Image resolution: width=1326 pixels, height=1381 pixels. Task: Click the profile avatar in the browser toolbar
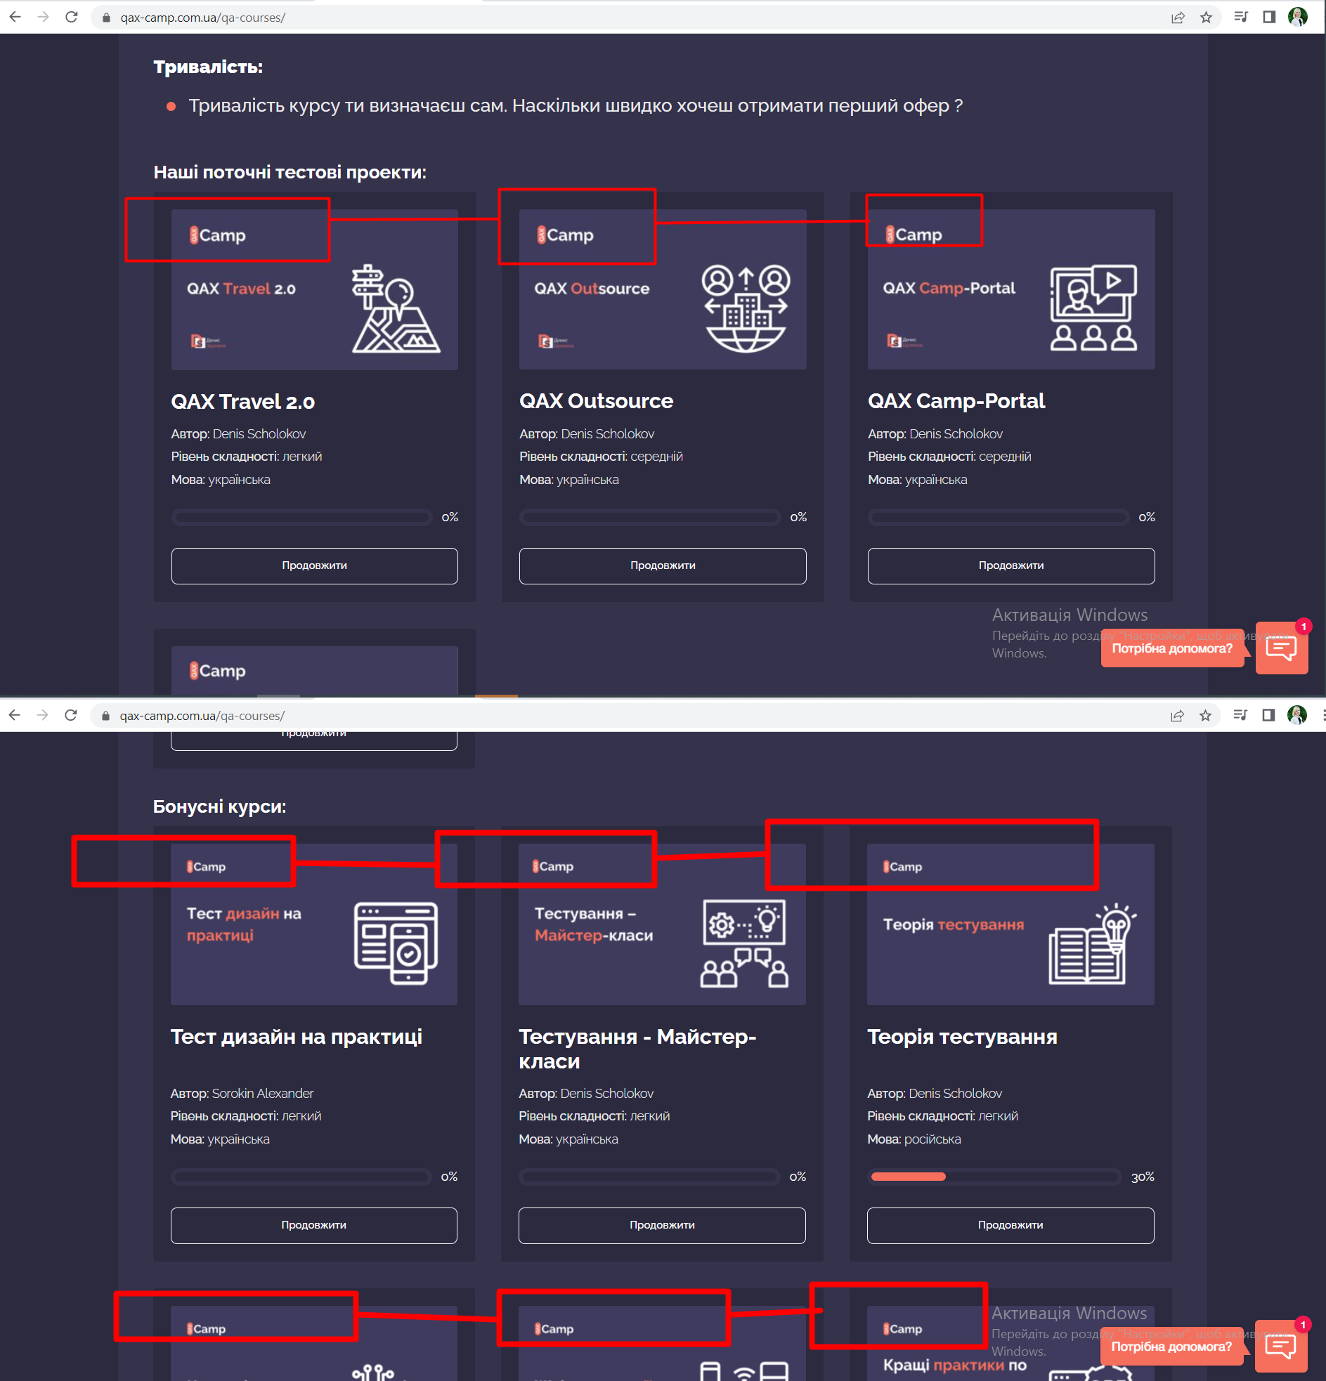[x=1299, y=15]
